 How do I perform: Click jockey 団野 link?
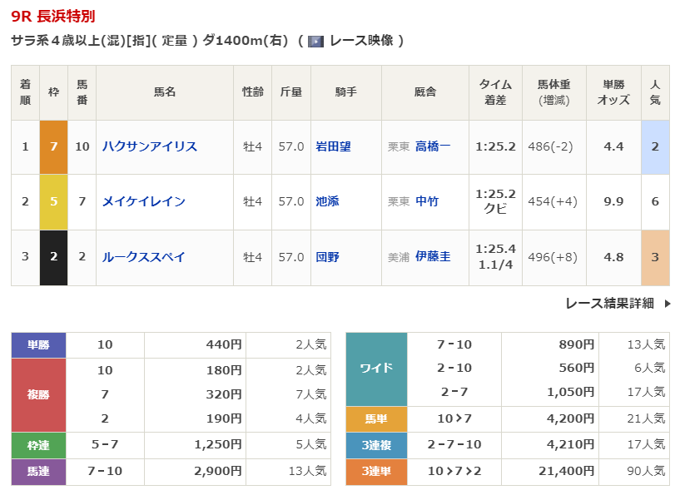(327, 257)
